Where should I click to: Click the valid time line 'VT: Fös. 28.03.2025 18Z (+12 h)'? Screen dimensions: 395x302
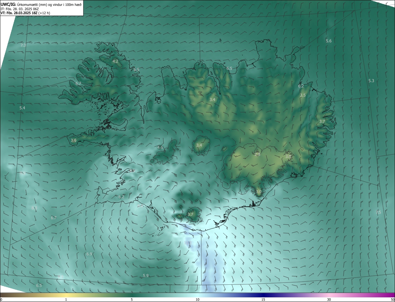[25, 13]
